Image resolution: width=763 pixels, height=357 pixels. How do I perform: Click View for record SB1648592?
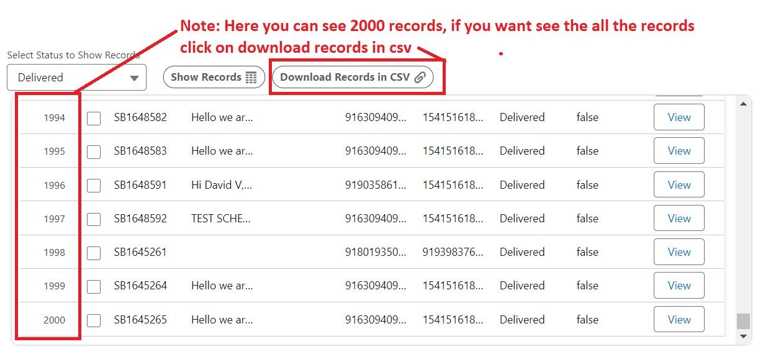pos(679,219)
